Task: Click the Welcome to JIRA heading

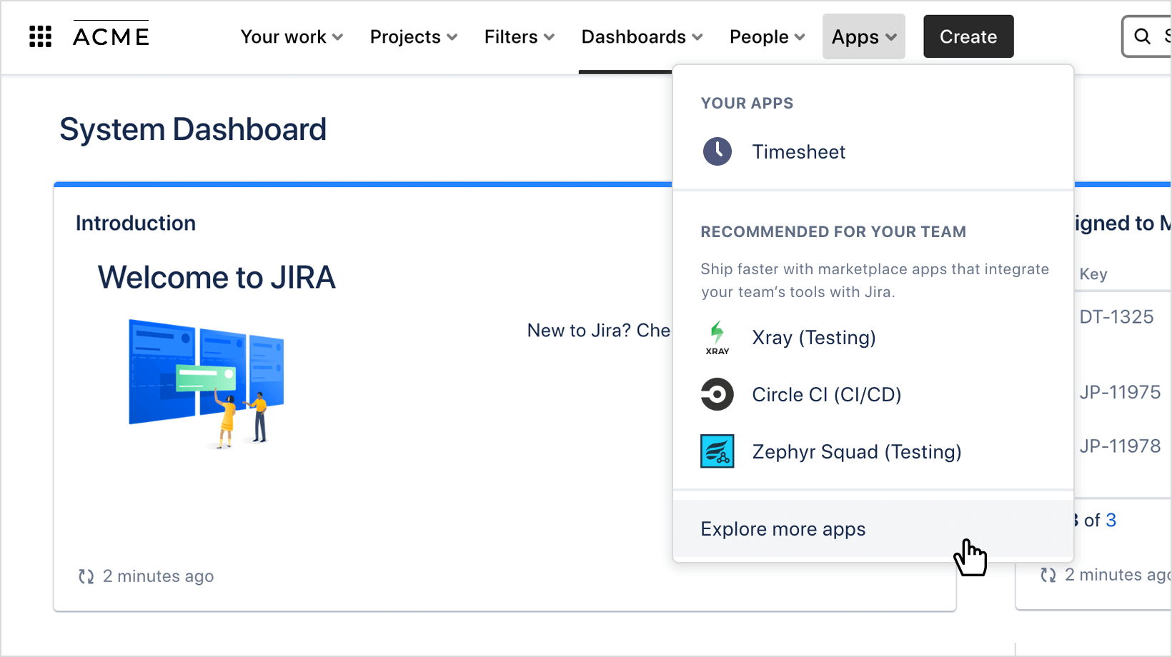Action: [x=217, y=277]
